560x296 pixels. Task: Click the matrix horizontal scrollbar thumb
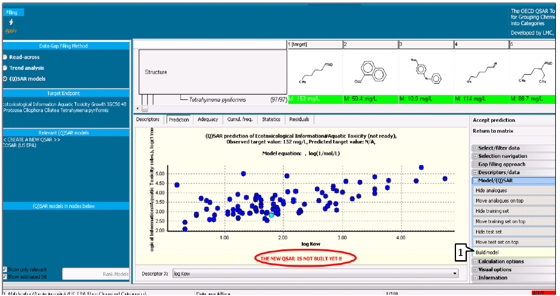145,108
